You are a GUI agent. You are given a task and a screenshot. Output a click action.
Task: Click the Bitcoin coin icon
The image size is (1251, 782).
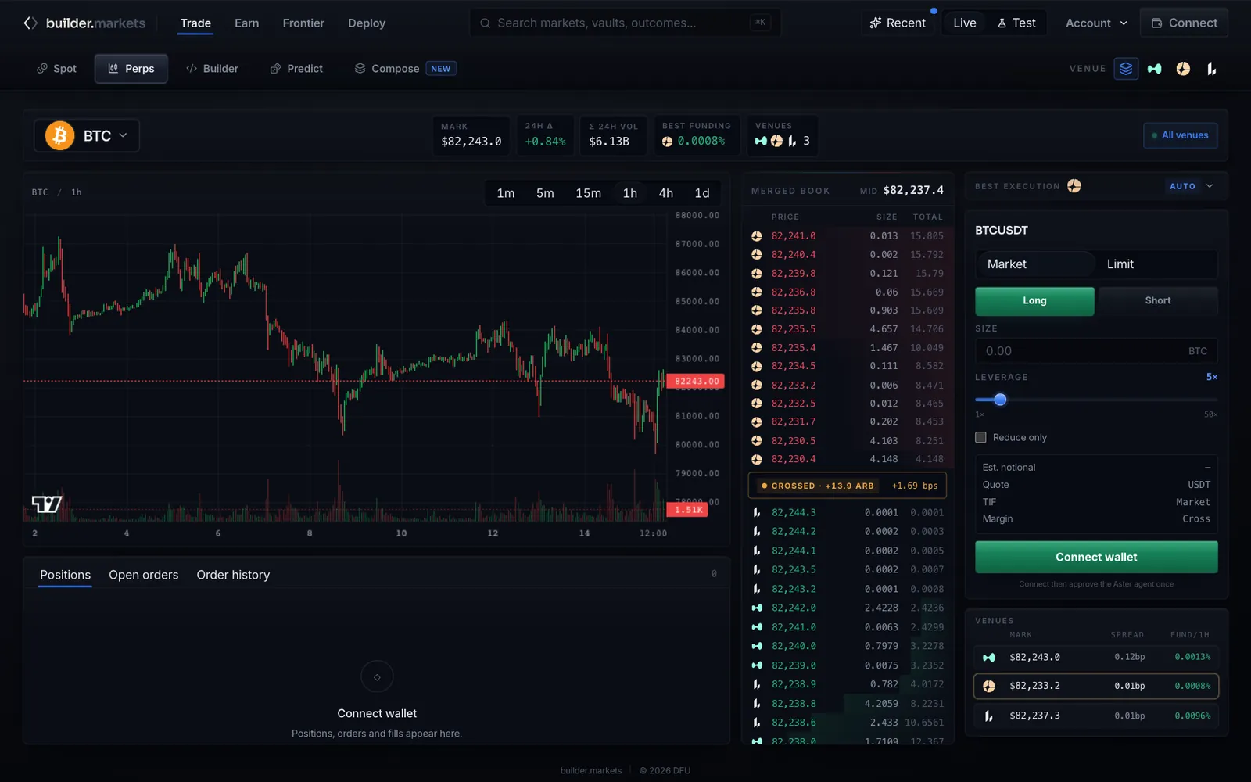click(x=59, y=135)
